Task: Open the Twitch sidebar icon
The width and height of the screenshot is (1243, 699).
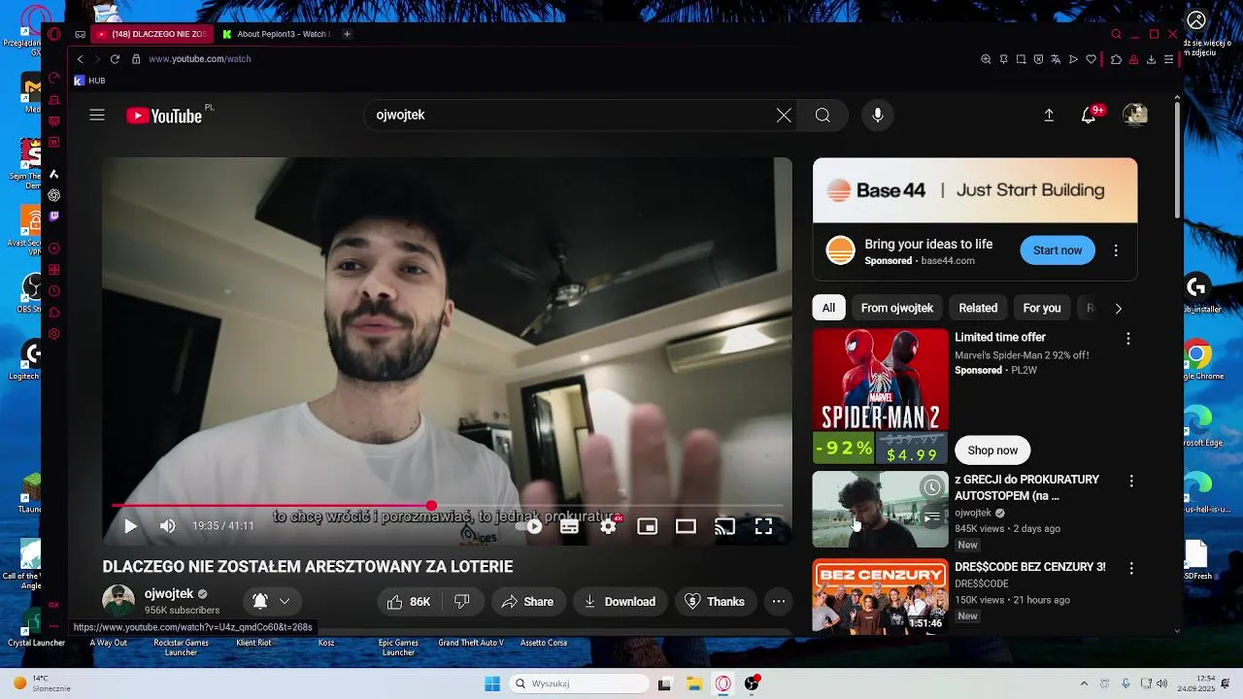Action: click(x=54, y=217)
